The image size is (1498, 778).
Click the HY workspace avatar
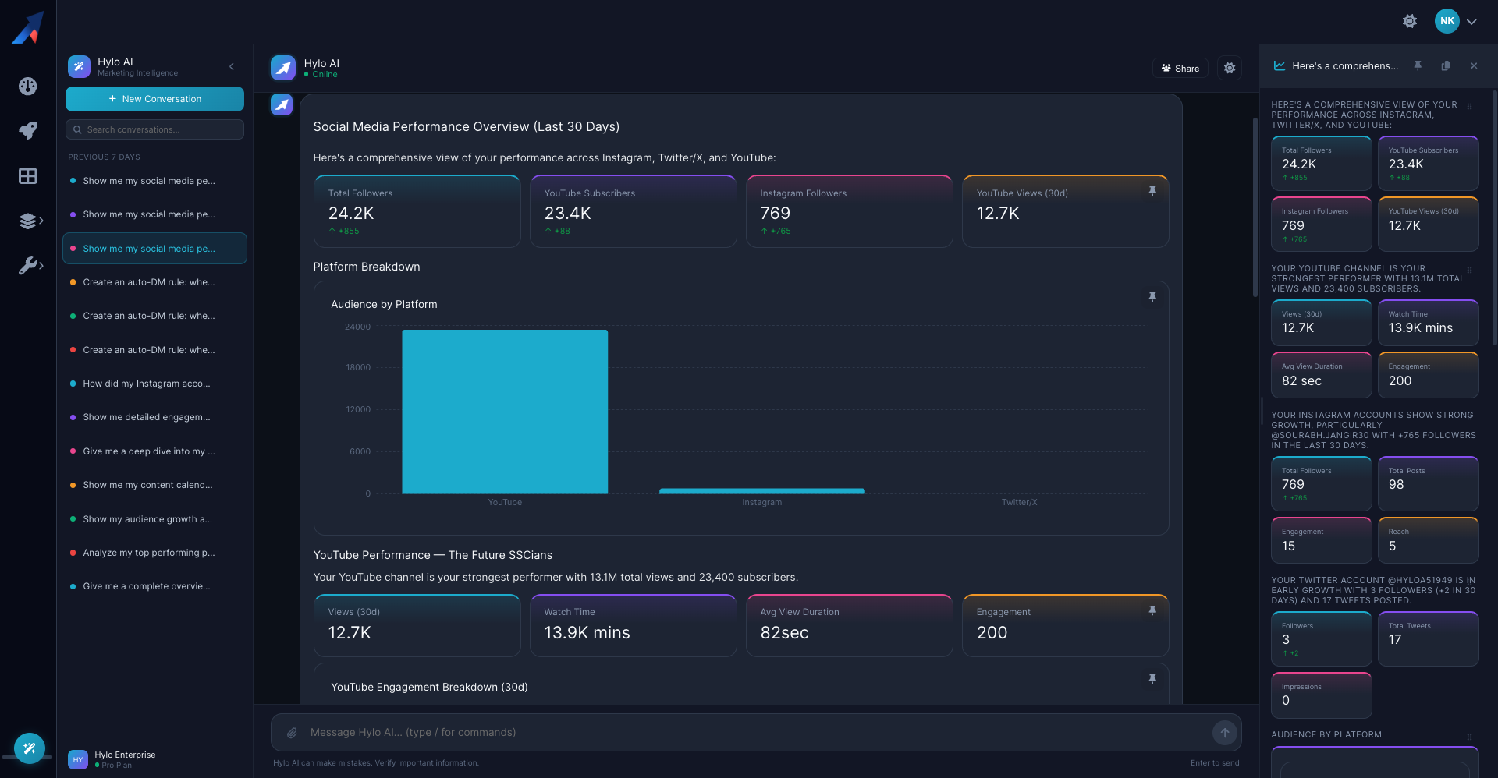pos(78,759)
